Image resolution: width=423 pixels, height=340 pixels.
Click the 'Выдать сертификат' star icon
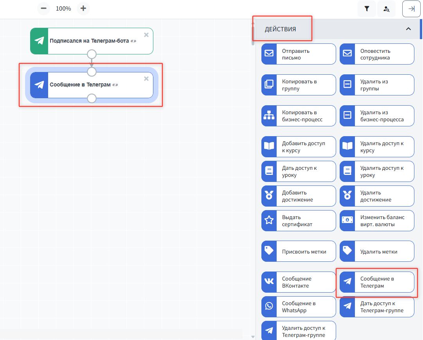[x=269, y=221]
